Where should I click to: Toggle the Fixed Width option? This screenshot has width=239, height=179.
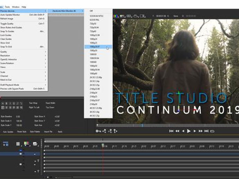[50, 103]
